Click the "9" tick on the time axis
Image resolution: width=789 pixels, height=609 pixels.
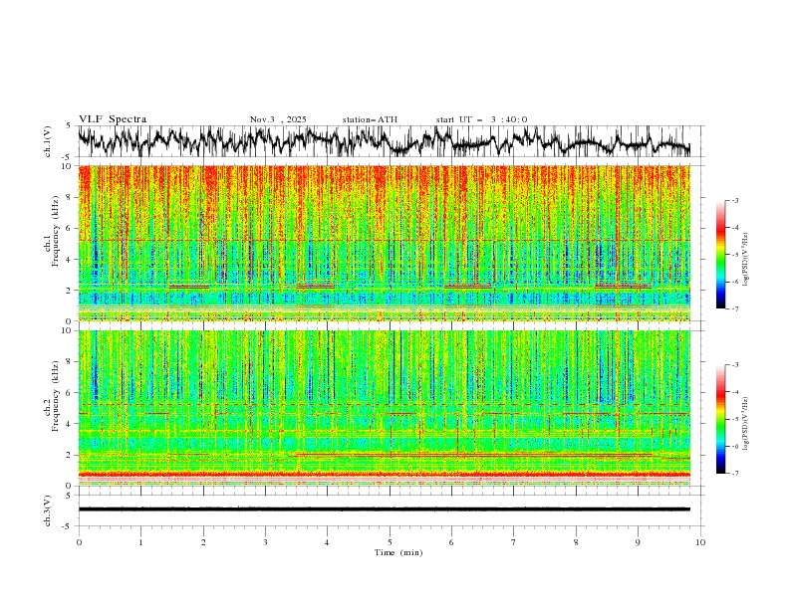point(638,542)
